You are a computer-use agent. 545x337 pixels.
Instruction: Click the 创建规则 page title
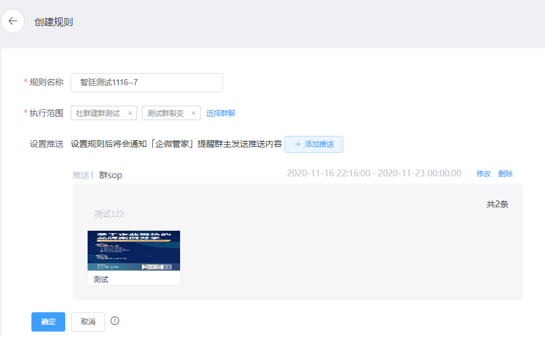(54, 22)
